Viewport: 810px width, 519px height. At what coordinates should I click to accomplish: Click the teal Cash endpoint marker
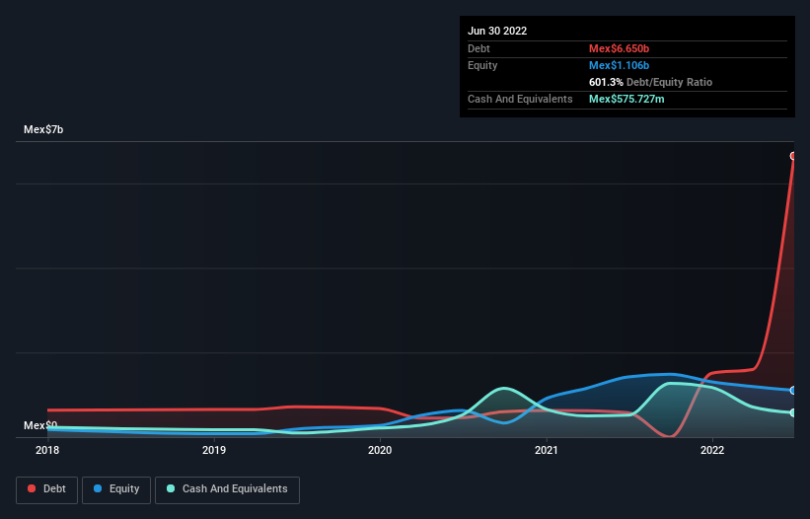(x=793, y=412)
